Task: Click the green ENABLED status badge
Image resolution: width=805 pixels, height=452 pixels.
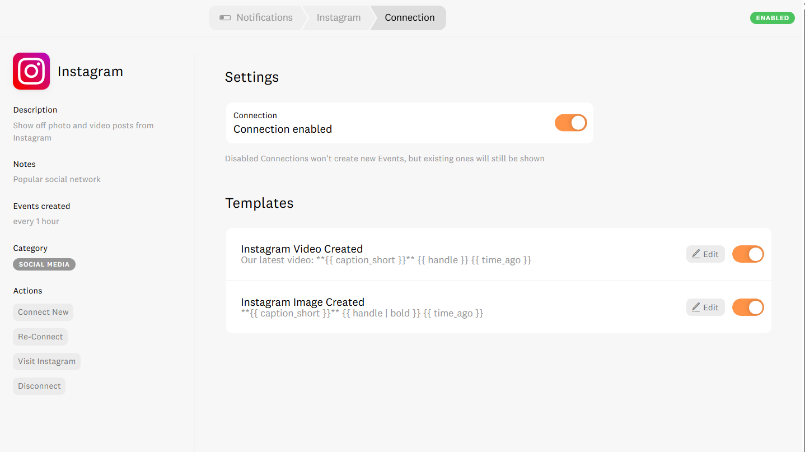Action: 772,18
